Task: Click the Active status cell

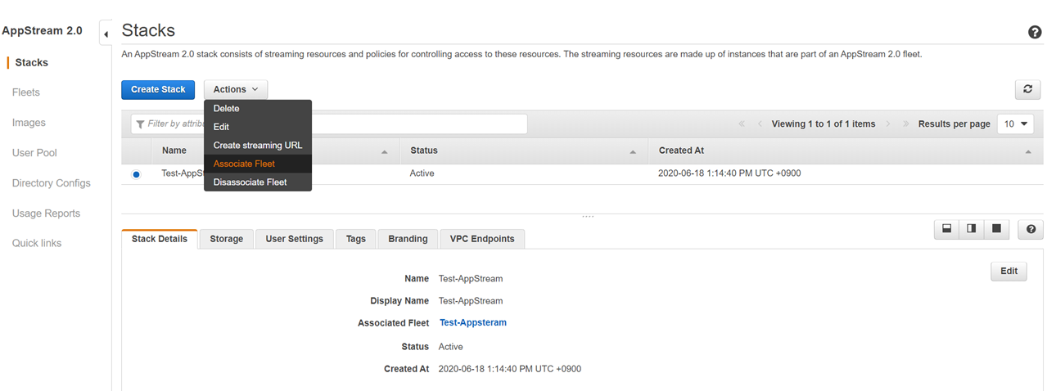Action: (x=422, y=173)
